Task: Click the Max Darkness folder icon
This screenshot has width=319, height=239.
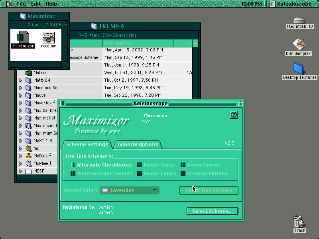Action: point(28,110)
